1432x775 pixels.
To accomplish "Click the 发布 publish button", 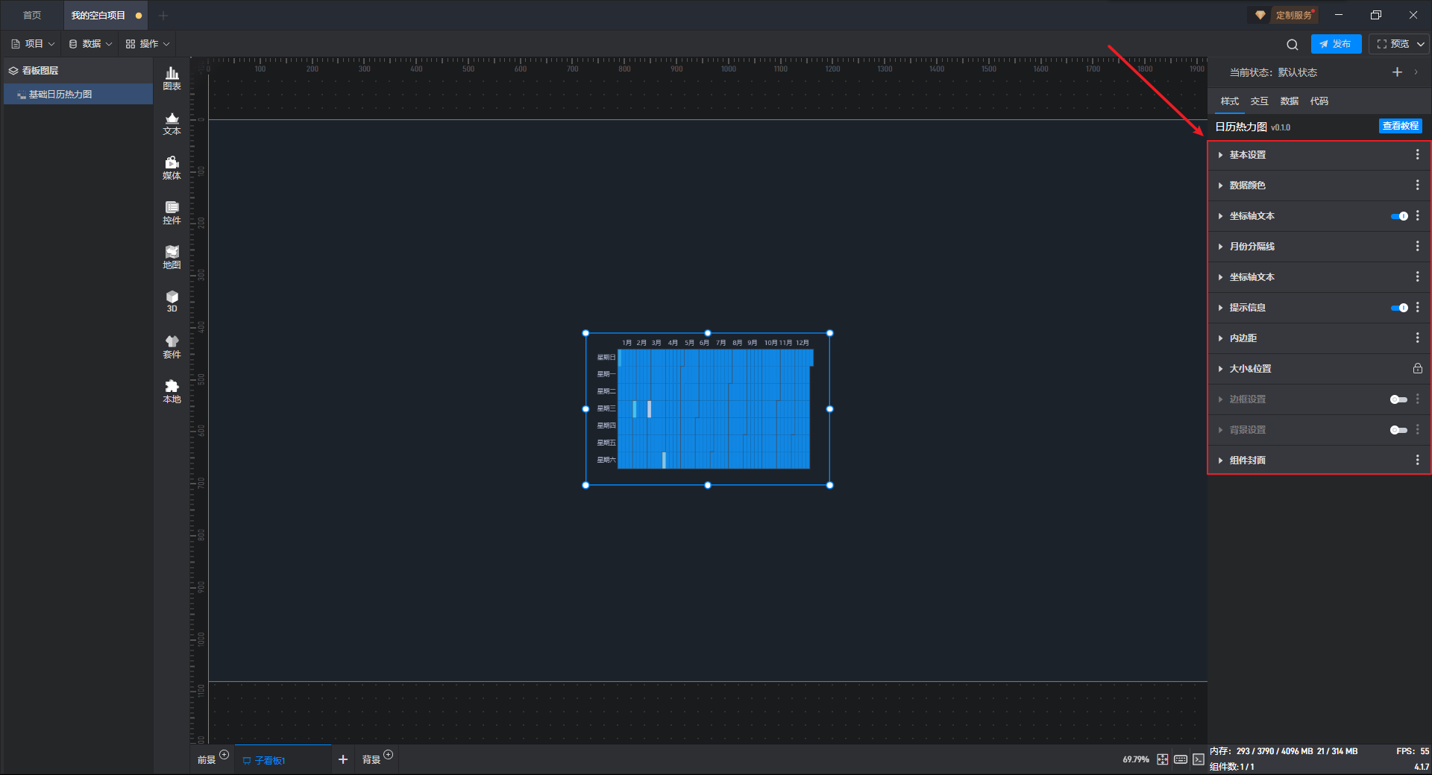I will coord(1336,44).
